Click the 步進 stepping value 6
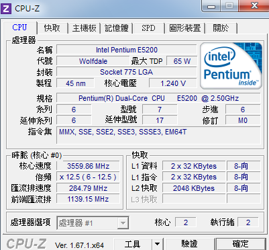This screenshot has height=250, width=269. pyautogui.click(x=243, y=110)
